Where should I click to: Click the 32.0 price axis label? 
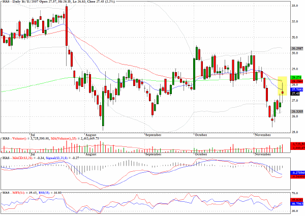click(x=295, y=21)
